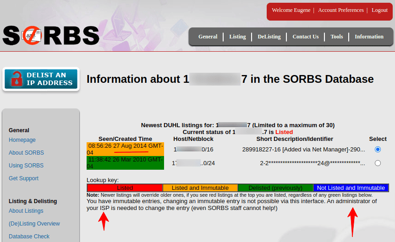Click Host/Netblock column header
This screenshot has width=395, height=242.
pyautogui.click(x=193, y=139)
